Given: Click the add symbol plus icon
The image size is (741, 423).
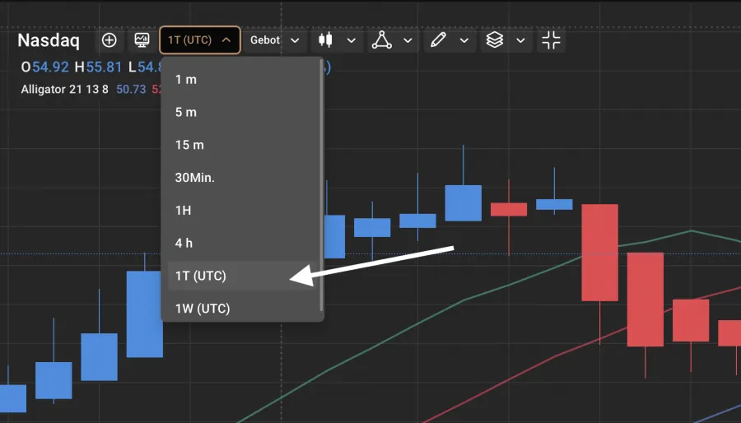Looking at the screenshot, I should [x=110, y=40].
